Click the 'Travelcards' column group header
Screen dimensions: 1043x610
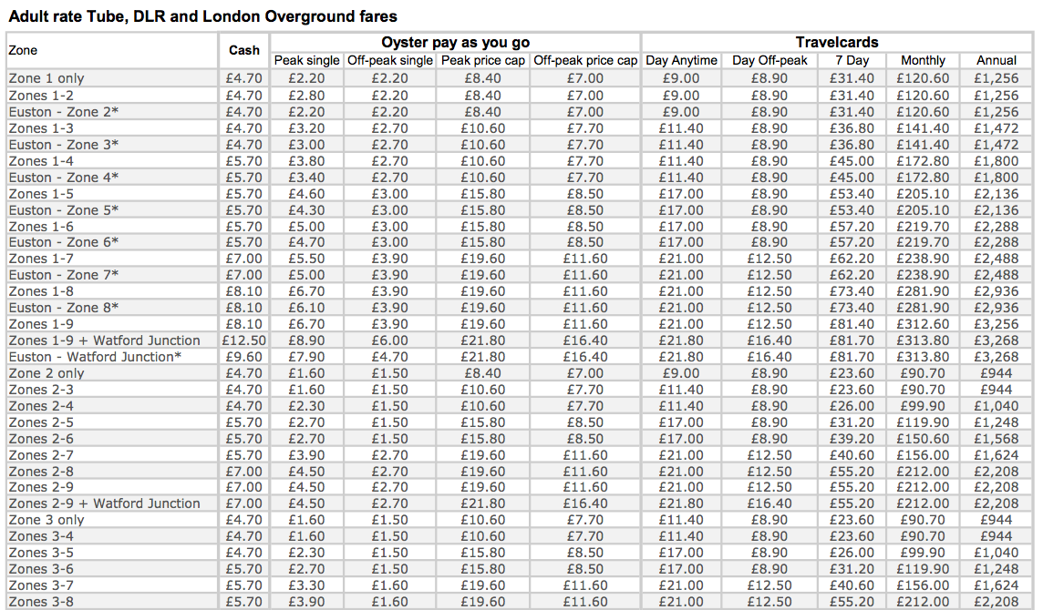pos(836,43)
